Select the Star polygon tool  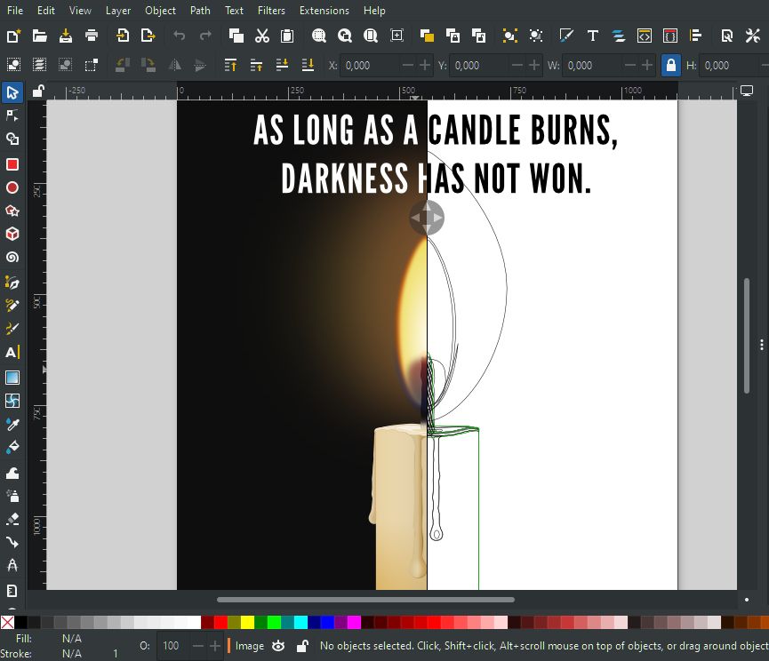12,211
